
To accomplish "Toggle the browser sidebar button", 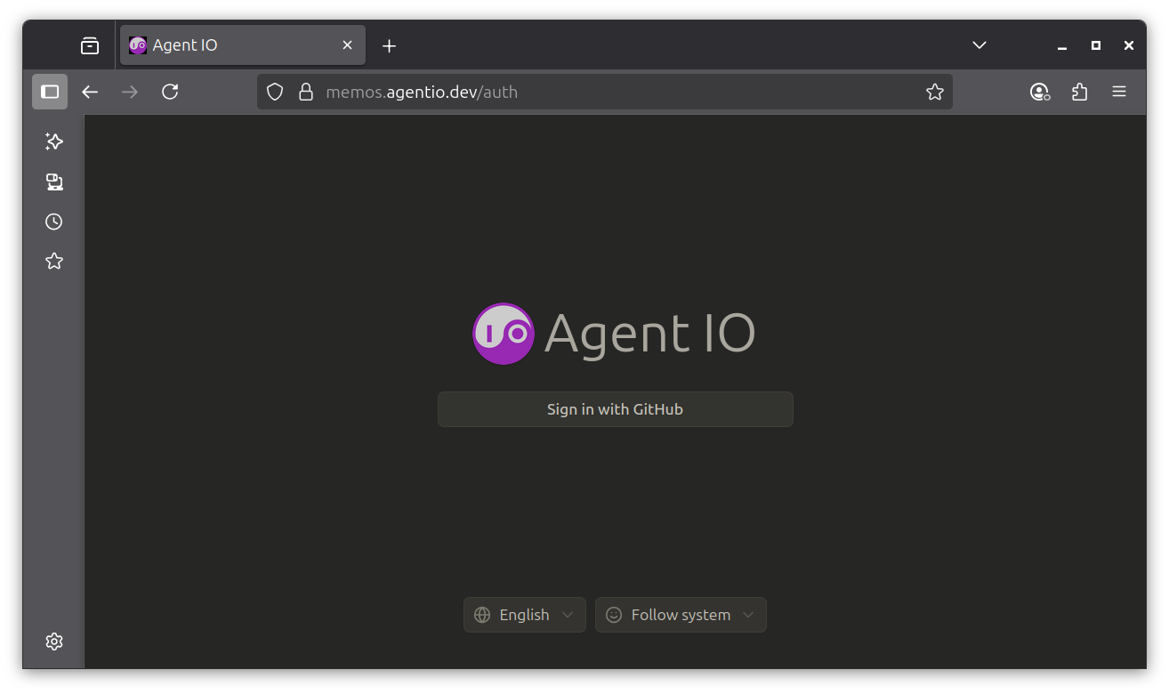I will (x=50, y=92).
